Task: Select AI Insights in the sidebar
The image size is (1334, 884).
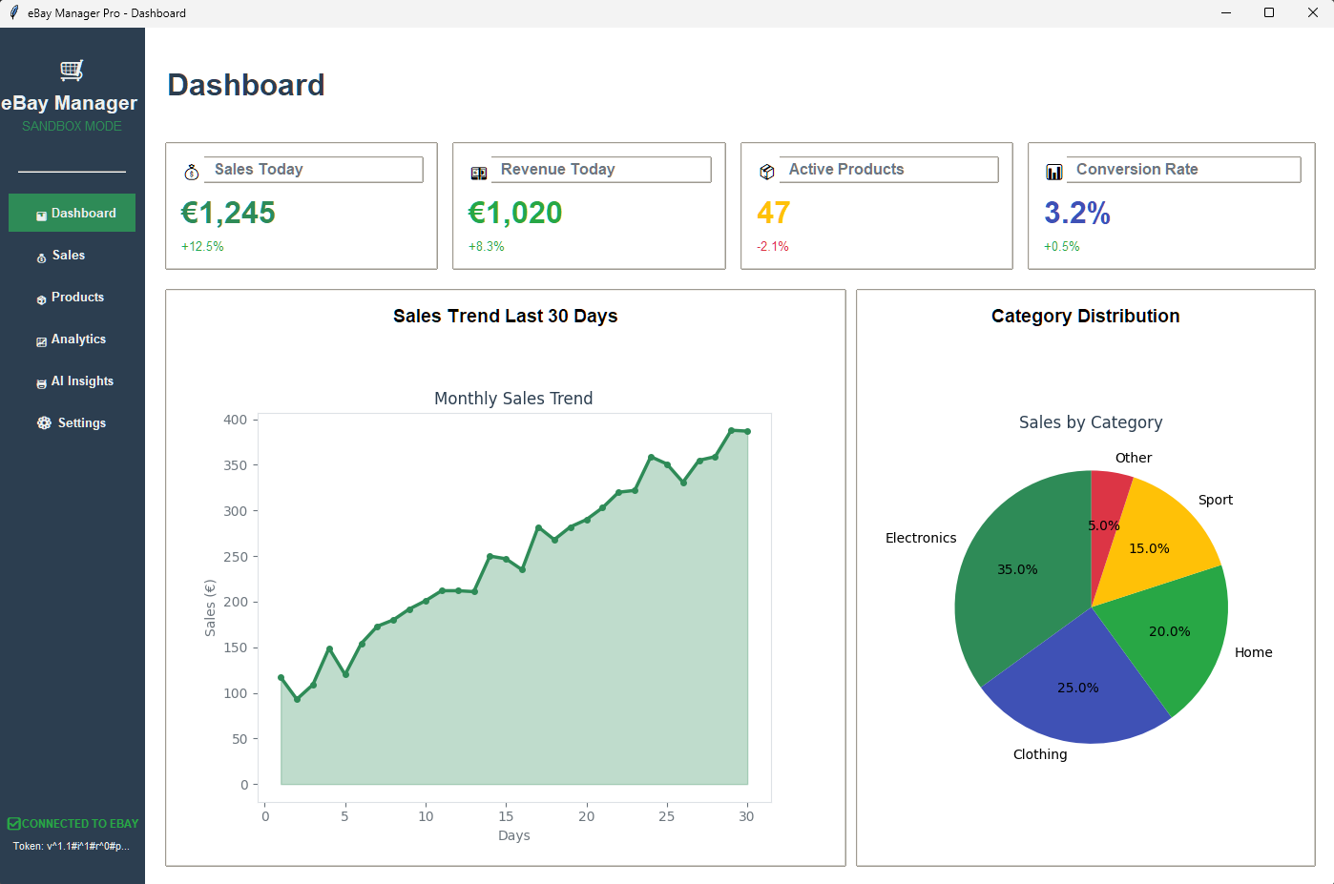Action: click(81, 381)
